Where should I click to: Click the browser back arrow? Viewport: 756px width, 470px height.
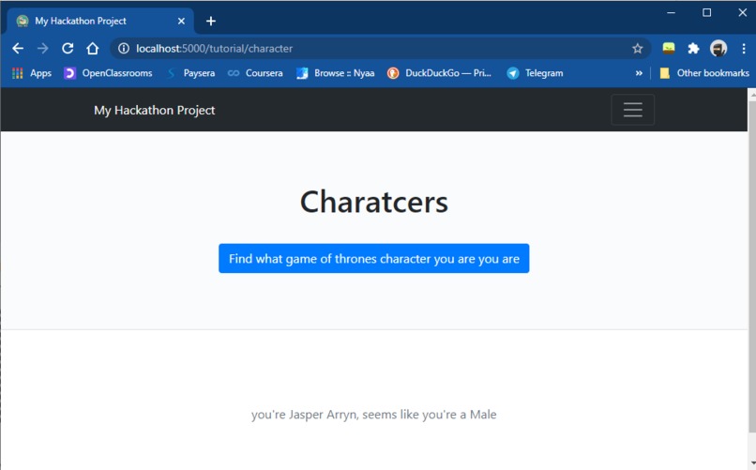click(x=18, y=48)
